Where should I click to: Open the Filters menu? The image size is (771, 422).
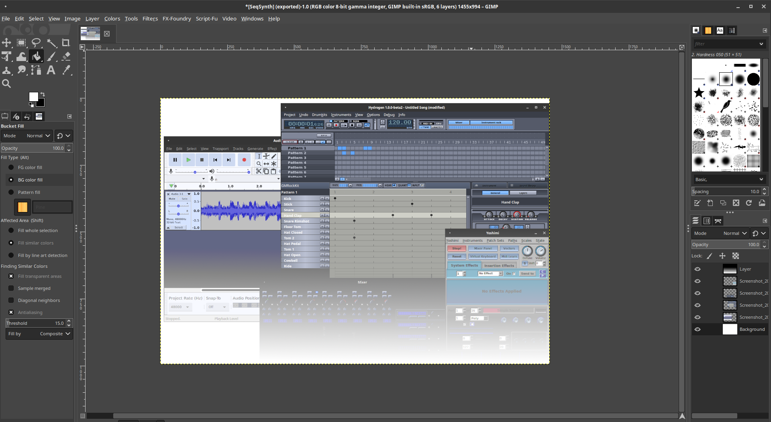coord(150,18)
